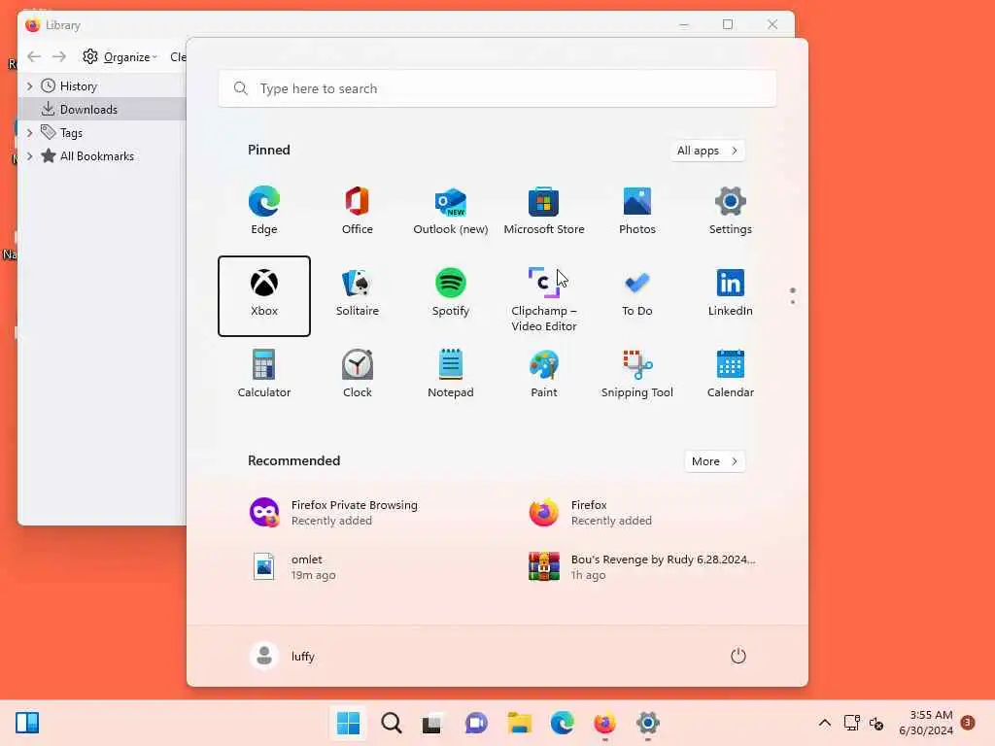
Task: Open the Calculator app
Action: (x=264, y=374)
